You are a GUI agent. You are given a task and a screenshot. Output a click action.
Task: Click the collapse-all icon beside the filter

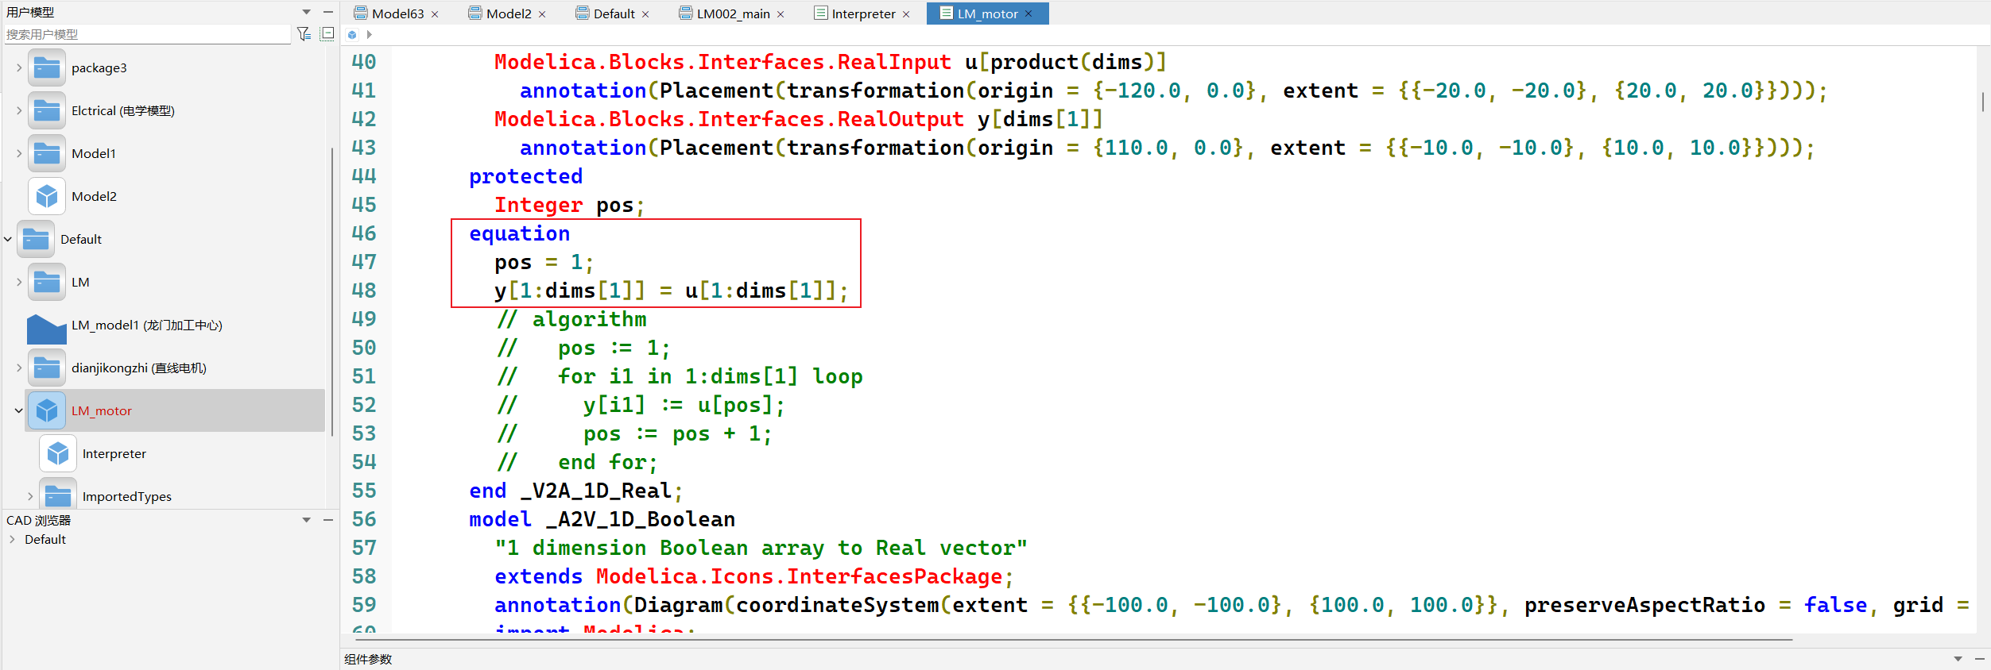[x=327, y=33]
